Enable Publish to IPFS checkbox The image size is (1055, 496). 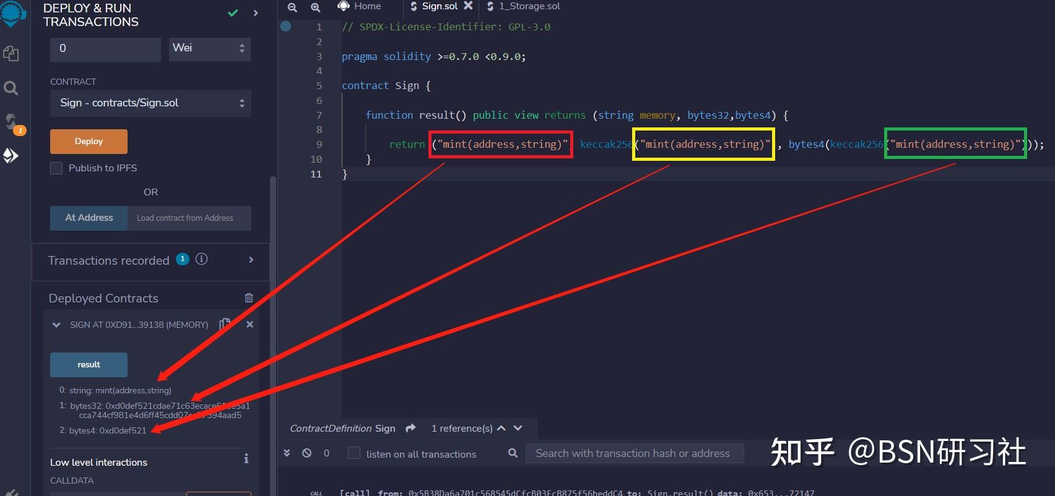click(56, 168)
